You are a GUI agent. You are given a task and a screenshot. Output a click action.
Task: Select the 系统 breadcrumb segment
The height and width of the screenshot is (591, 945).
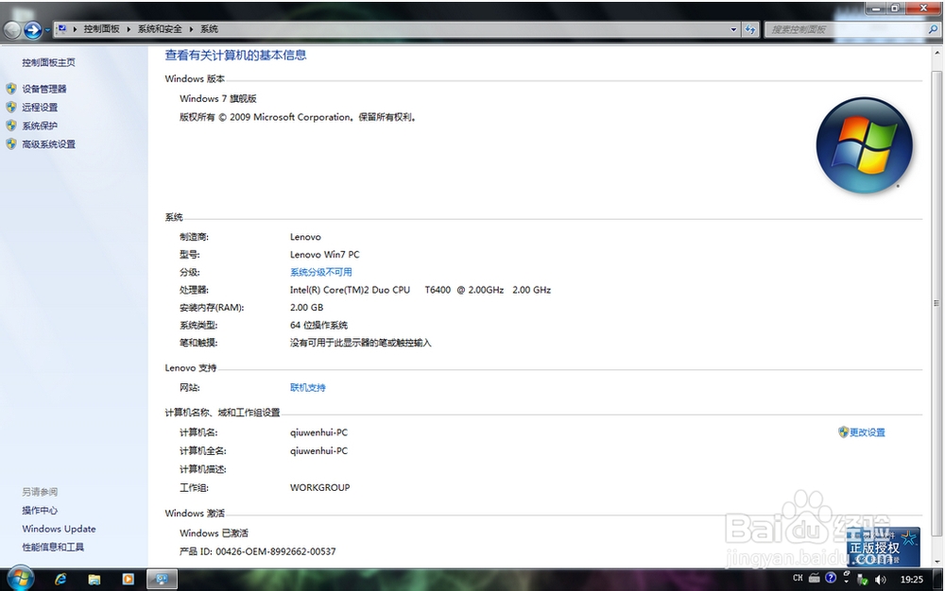click(x=209, y=29)
